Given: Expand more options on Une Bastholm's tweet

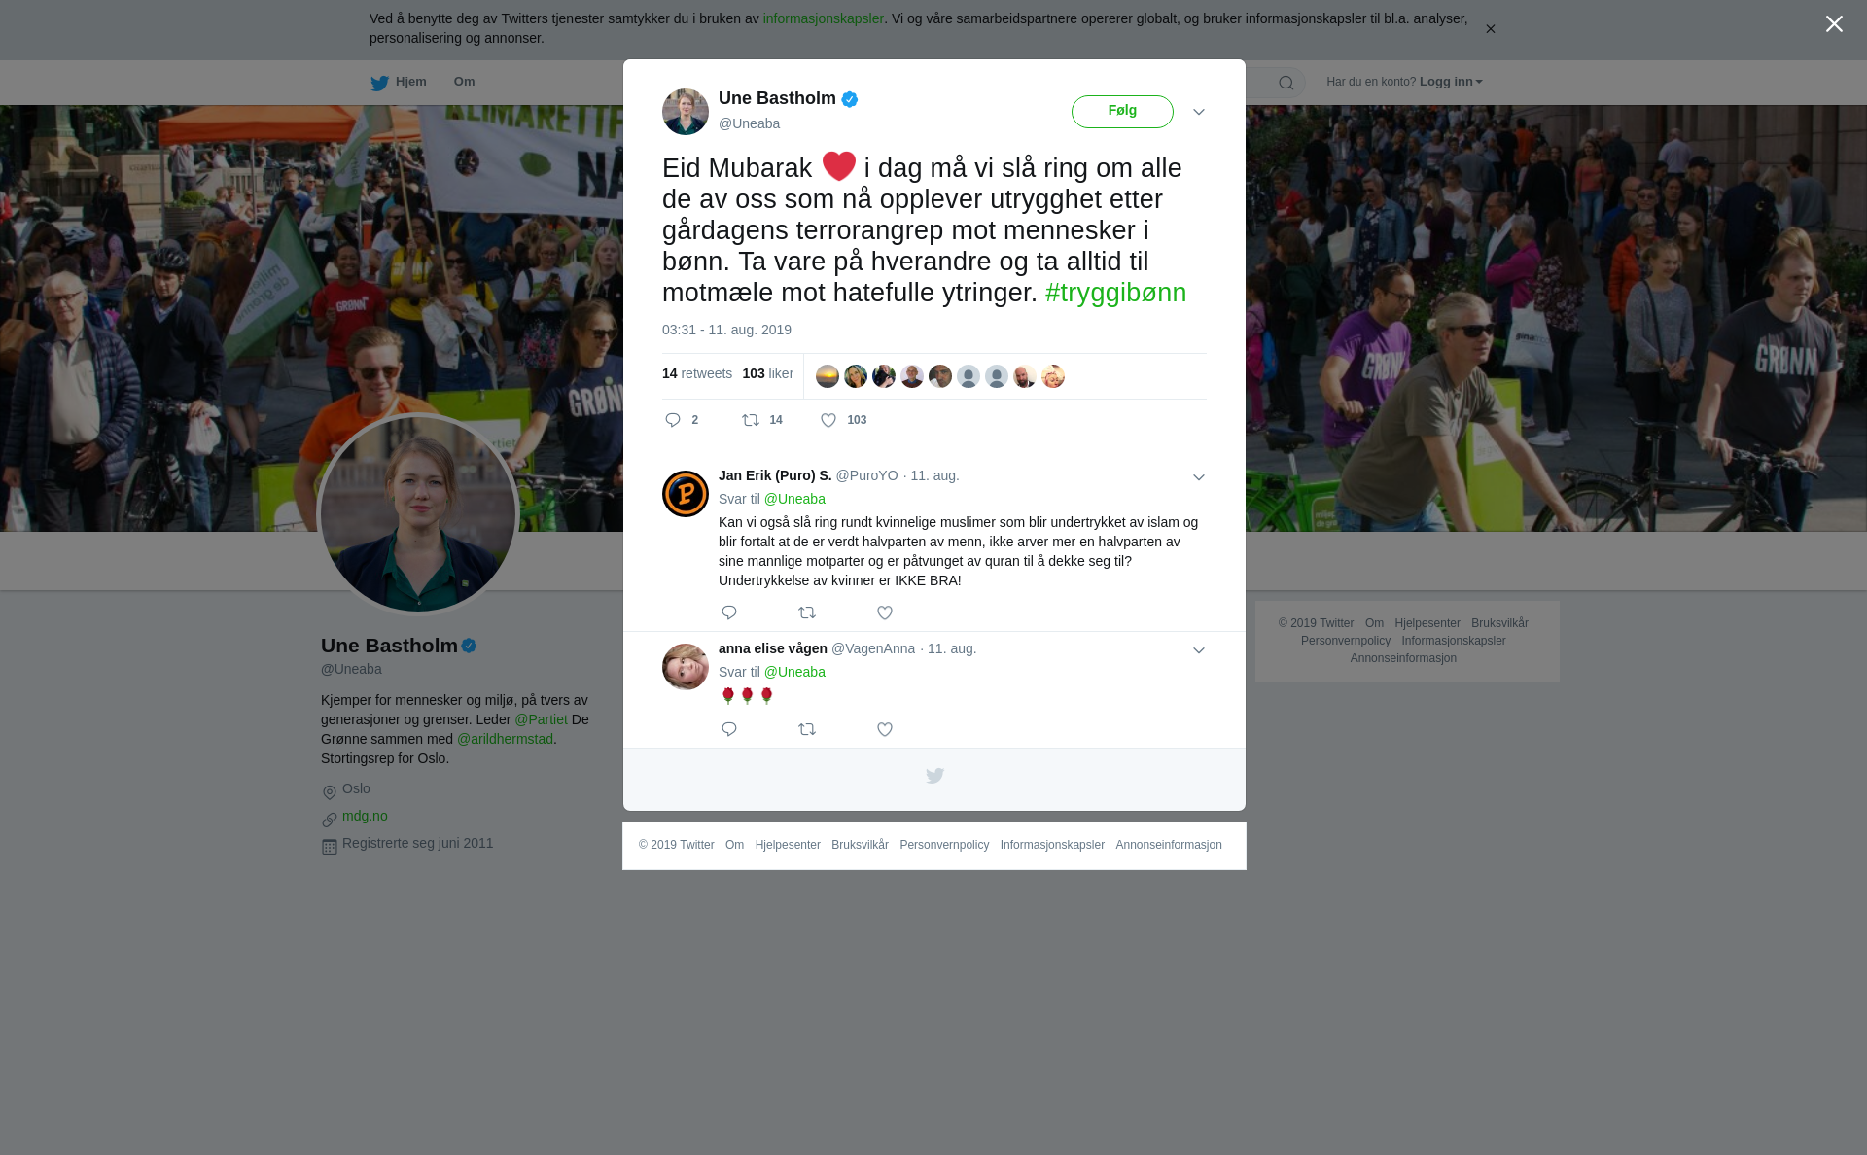Looking at the screenshot, I should pyautogui.click(x=1199, y=112).
